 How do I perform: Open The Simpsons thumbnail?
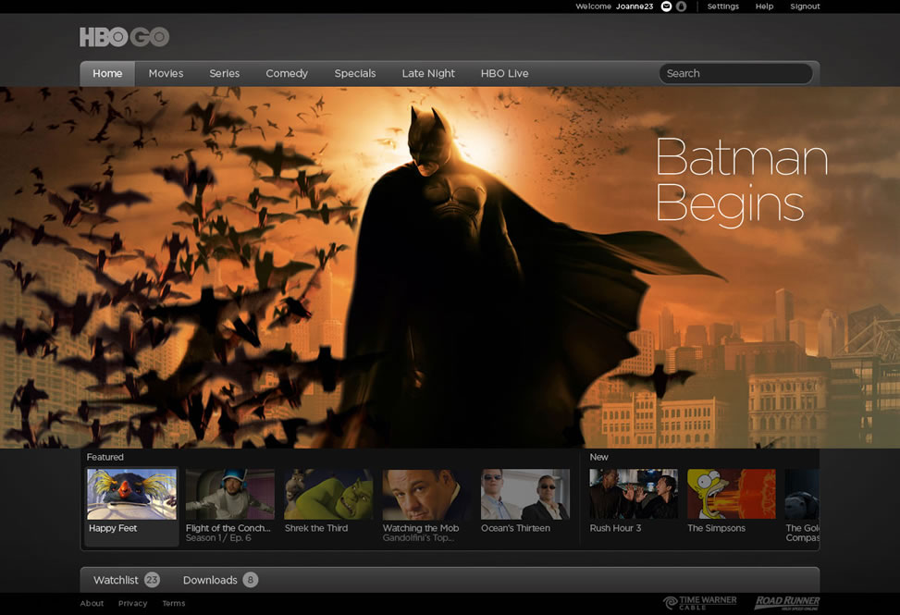click(x=731, y=495)
